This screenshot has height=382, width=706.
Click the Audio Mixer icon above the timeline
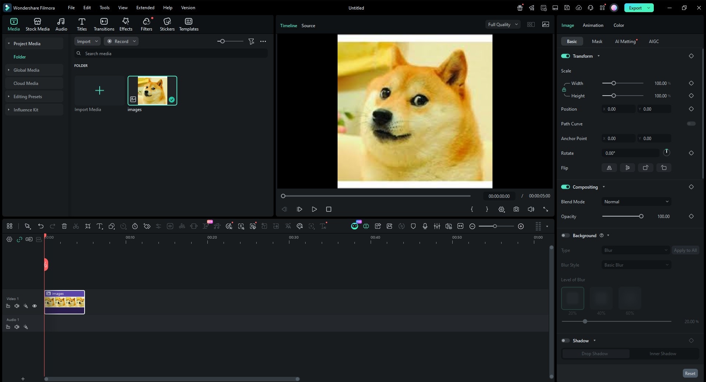click(x=437, y=226)
